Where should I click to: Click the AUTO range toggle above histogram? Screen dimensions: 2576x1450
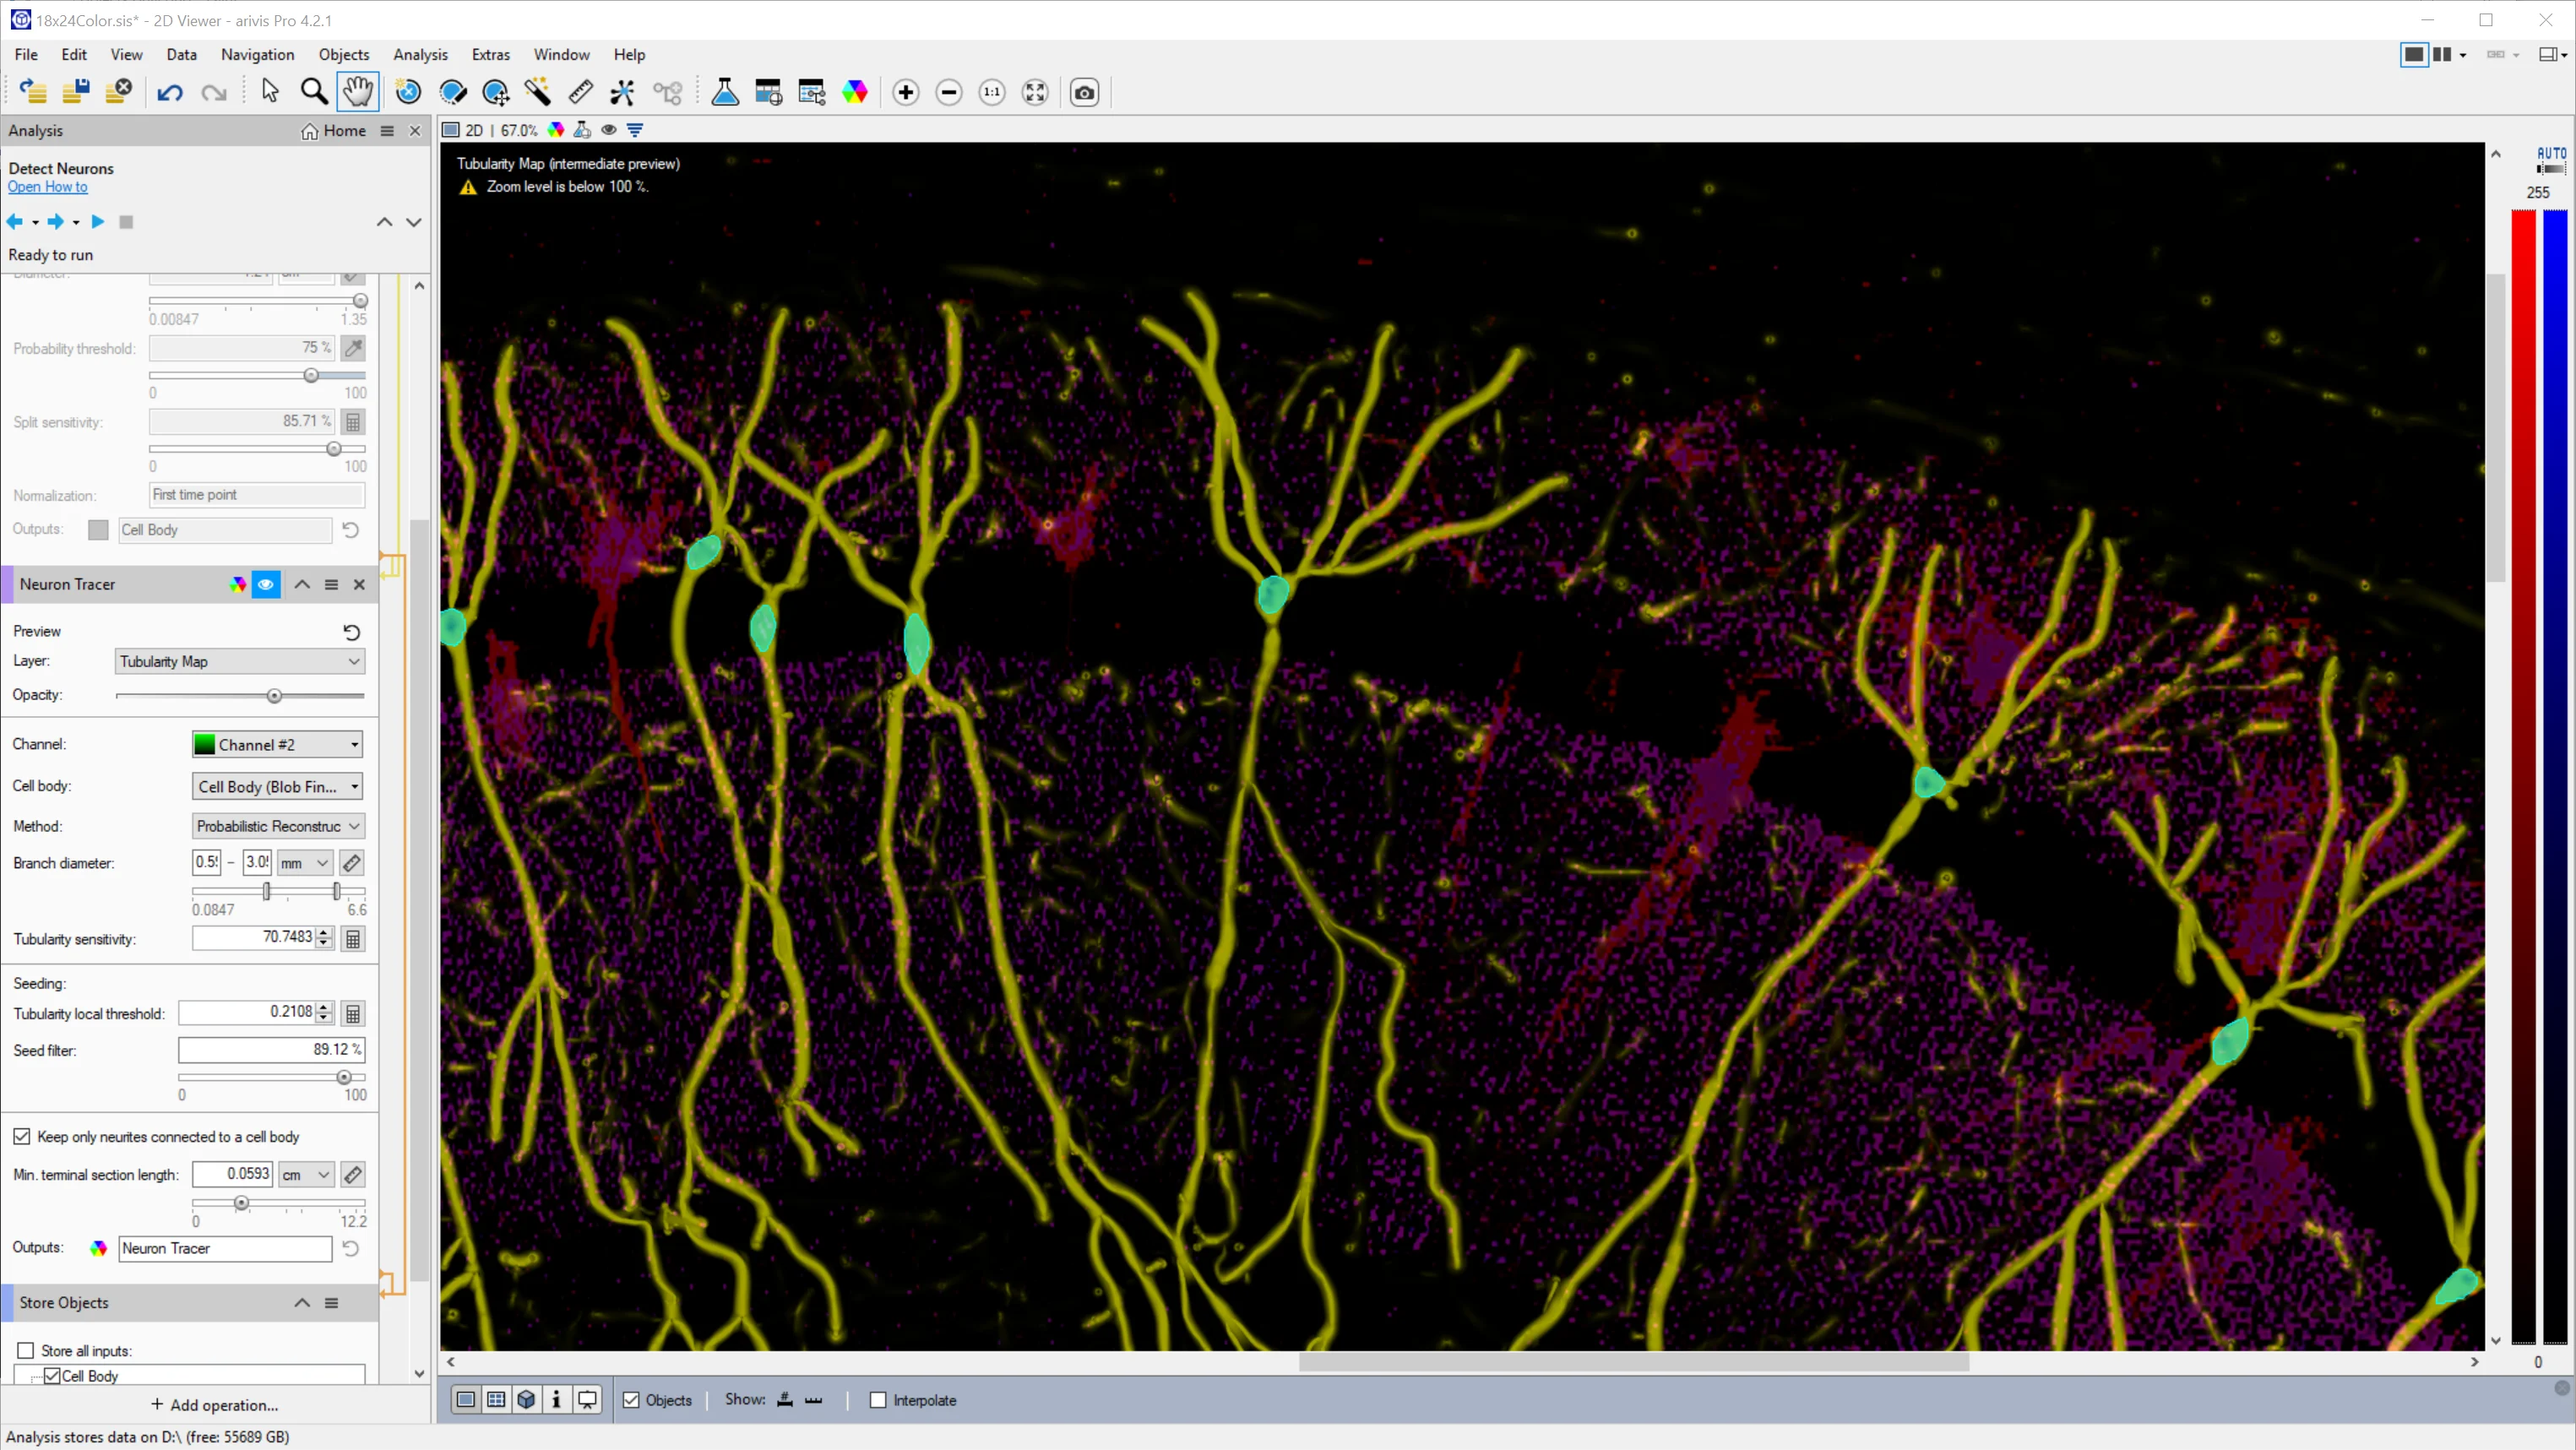point(2551,159)
